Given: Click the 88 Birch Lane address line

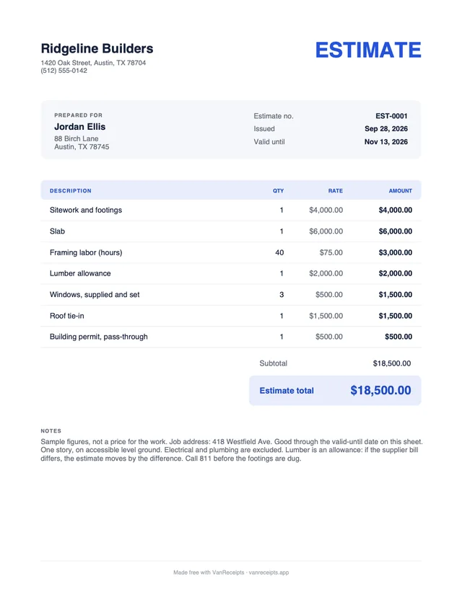Looking at the screenshot, I should (x=77, y=138).
